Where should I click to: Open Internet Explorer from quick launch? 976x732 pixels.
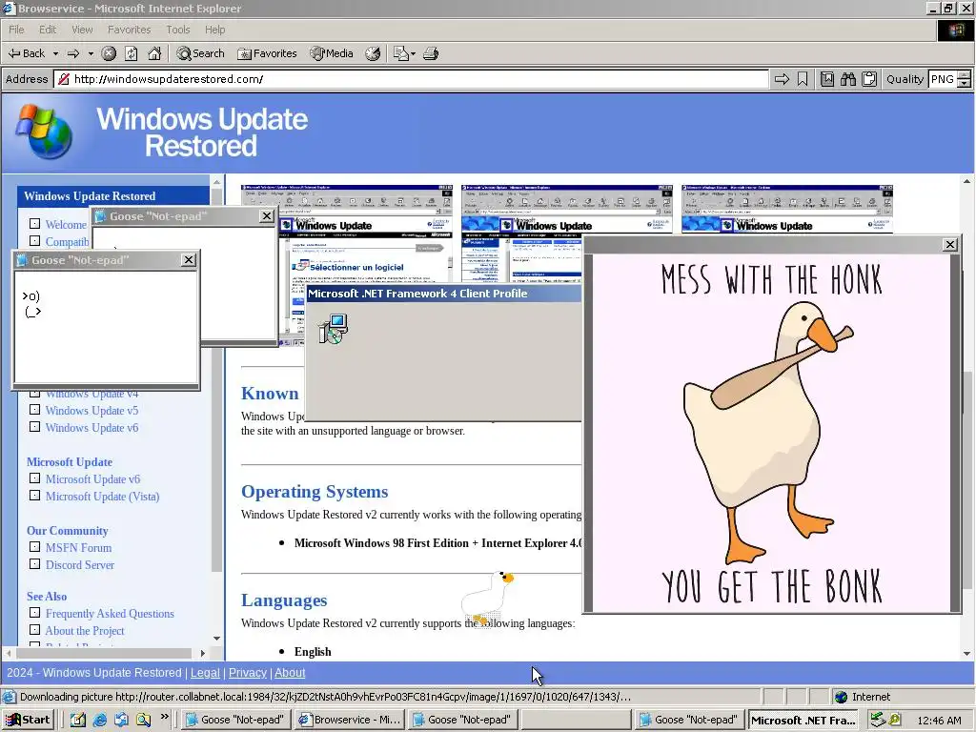click(99, 720)
